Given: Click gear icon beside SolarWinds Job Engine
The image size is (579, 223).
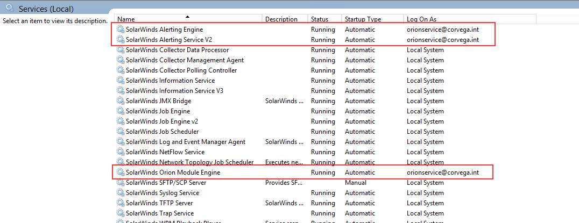Looking at the screenshot, I should click(121, 111).
